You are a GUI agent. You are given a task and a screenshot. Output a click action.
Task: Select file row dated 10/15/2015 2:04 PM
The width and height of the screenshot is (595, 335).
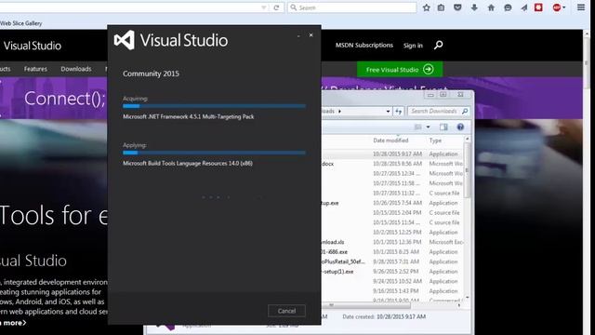(x=392, y=213)
